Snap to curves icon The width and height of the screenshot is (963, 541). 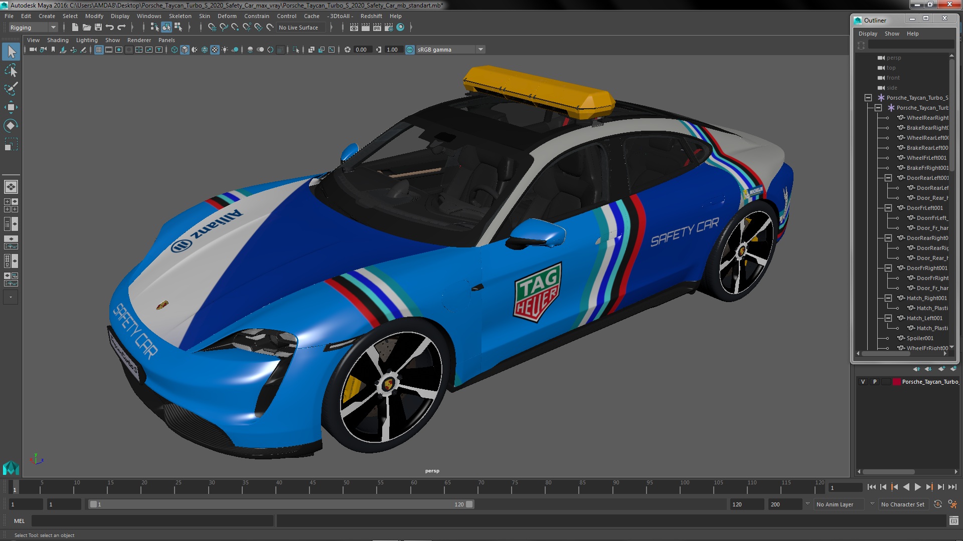point(224,28)
